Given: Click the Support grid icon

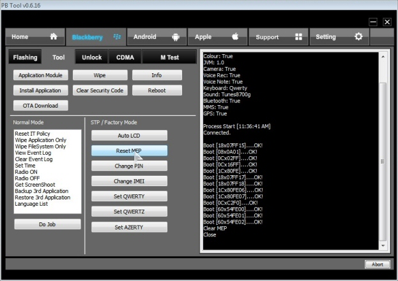Looking at the screenshot, I should 299,37.
